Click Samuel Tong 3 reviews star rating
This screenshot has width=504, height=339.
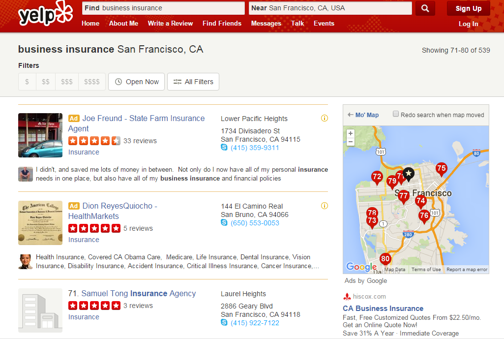pyautogui.click(x=94, y=305)
